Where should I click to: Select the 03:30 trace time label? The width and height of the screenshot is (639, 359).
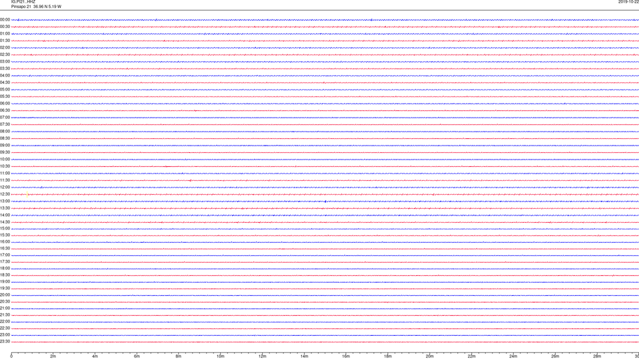point(5,68)
